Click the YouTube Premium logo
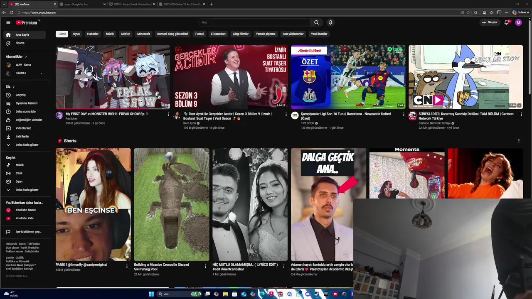 point(27,22)
